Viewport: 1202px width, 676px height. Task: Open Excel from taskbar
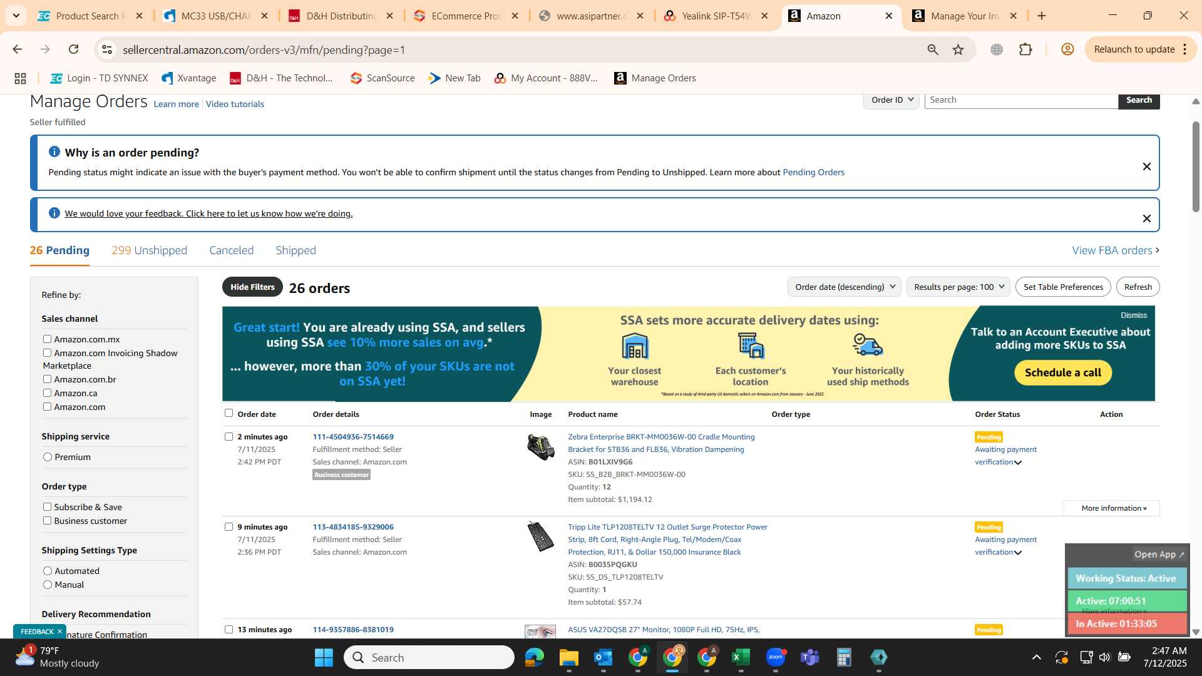[x=741, y=657]
